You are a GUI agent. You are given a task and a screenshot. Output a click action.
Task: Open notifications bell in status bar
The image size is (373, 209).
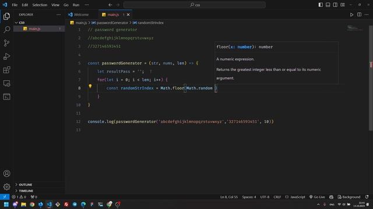point(367,197)
